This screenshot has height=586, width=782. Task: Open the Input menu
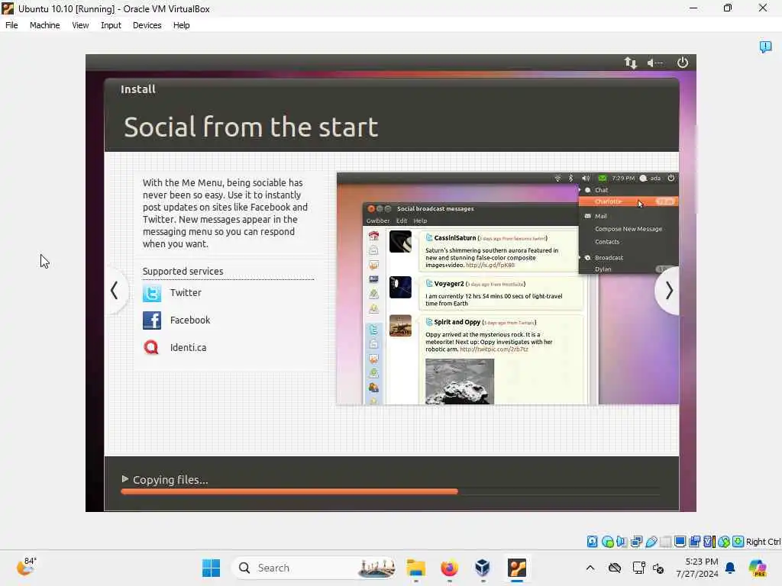tap(111, 25)
